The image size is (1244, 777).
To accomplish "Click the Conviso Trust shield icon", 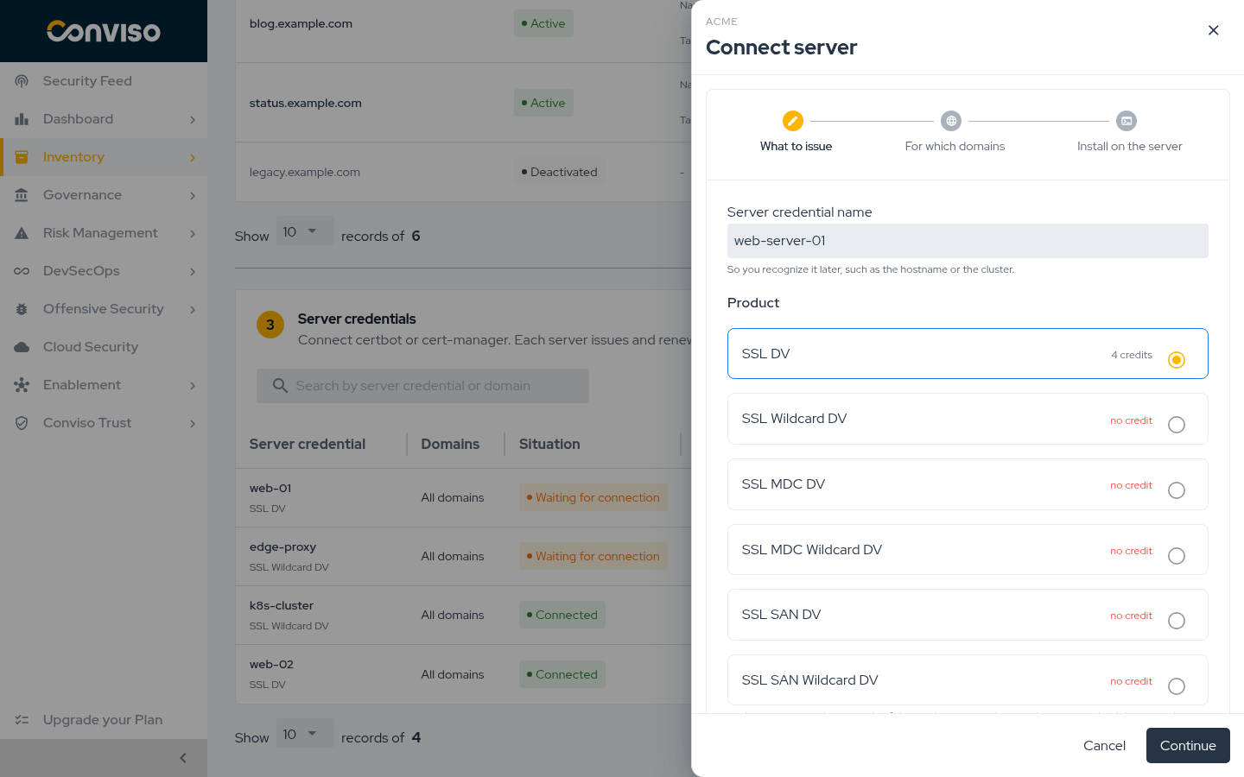I will tap(22, 423).
